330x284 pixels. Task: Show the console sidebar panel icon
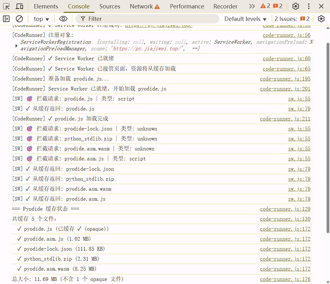point(6,19)
